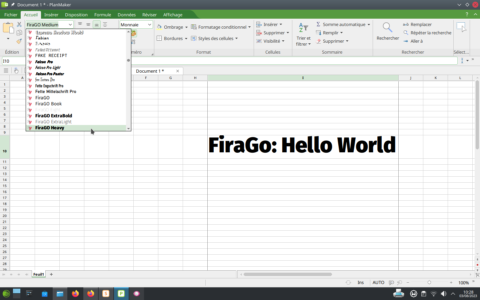Click the Ombrage paint bucket icon
This screenshot has width=480, height=300.
[160, 27]
